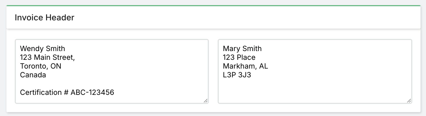
Task: Click the "123 Main Street," address line
Action: [47, 57]
